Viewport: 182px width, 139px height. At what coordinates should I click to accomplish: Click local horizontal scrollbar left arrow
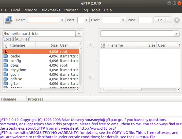4,89
